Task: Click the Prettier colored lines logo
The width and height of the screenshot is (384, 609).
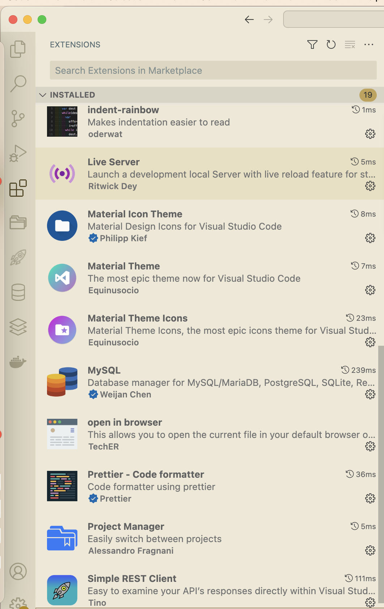Action: [62, 486]
